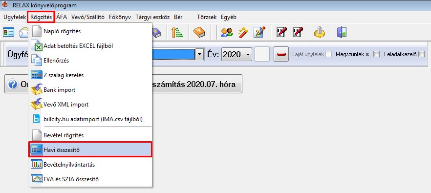Image resolution: width=431 pixels, height=193 pixels.
Task: Click the exit door toolbar icon
Action: click(x=342, y=32)
